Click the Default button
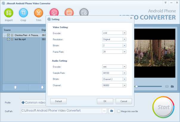 pyautogui.click(x=58, y=101)
